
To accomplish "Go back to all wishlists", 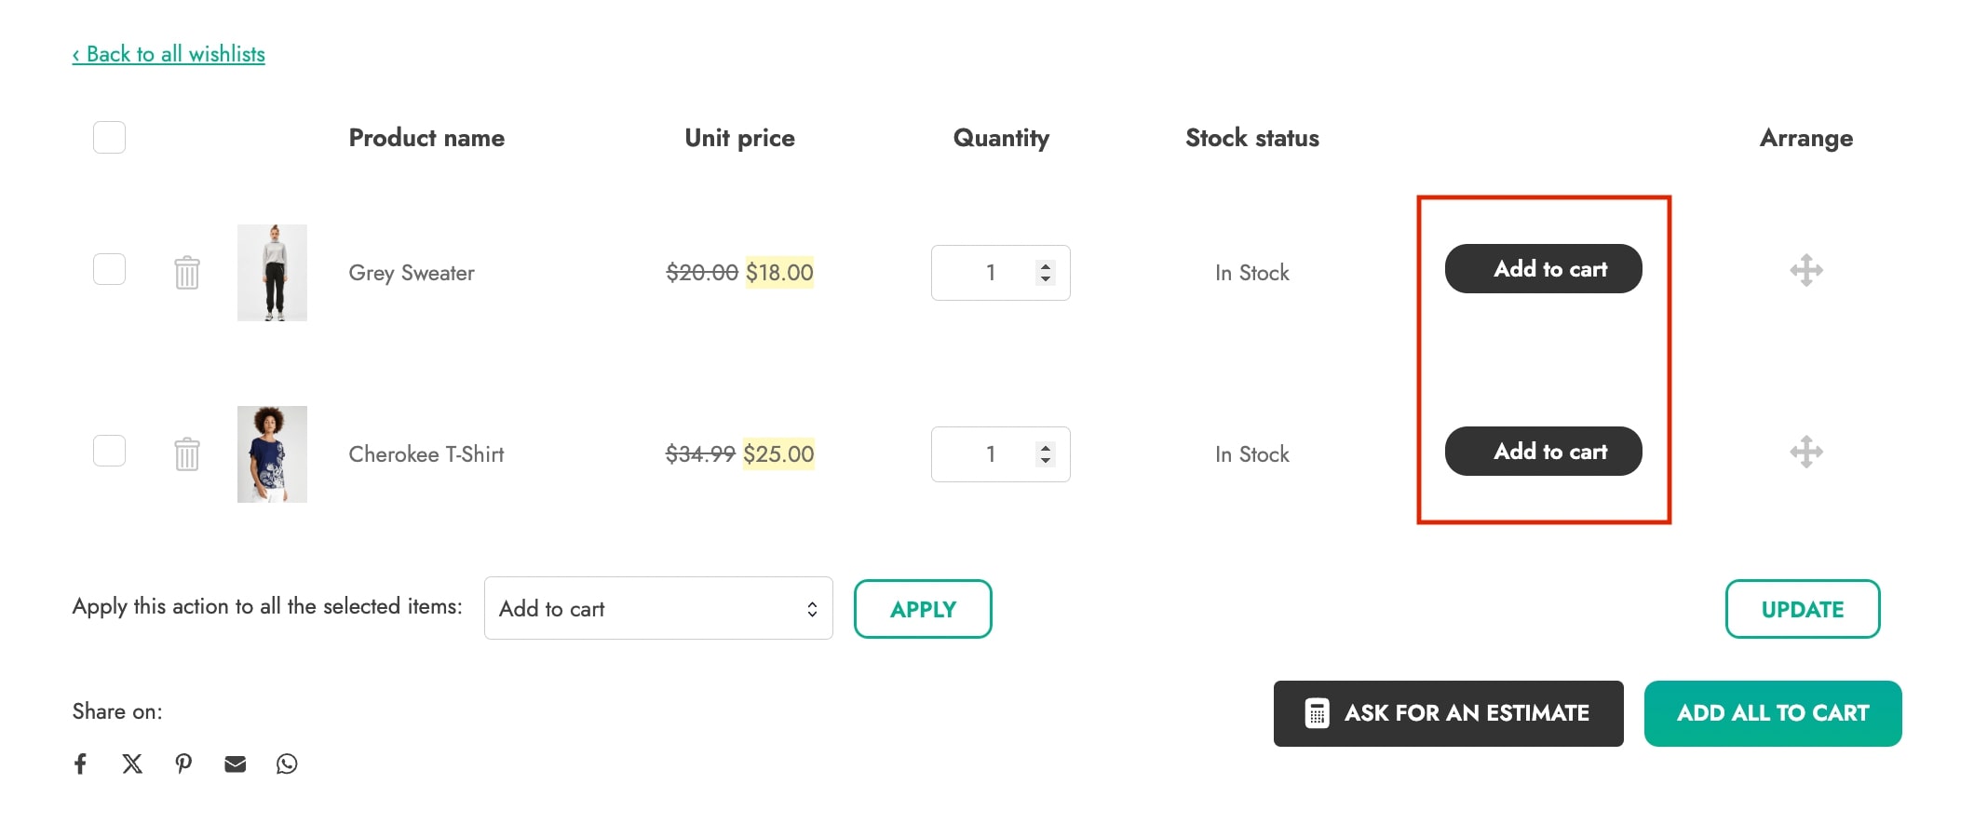I will coord(169,54).
